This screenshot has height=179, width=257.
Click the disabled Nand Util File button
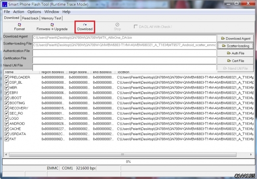[235, 68]
